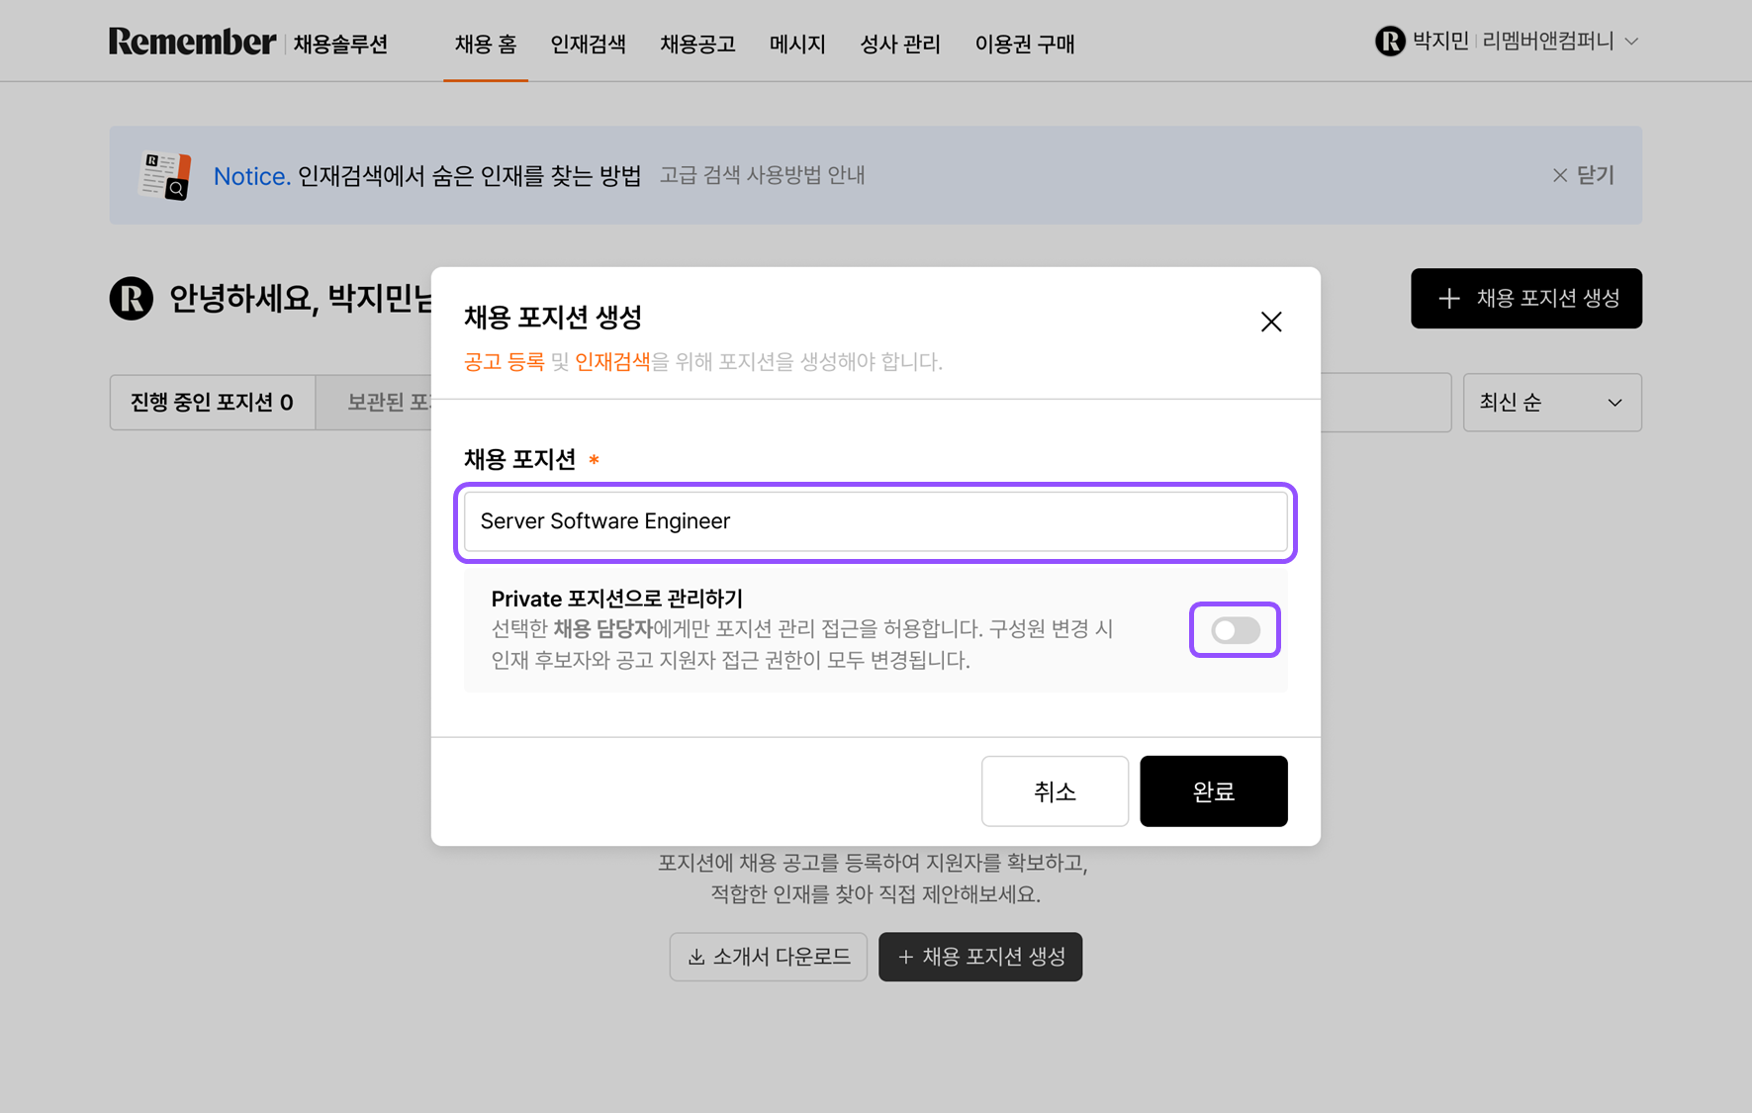The height and width of the screenshot is (1113, 1752).
Task: Click the 채용 포지션 name input field
Action: [x=876, y=521]
